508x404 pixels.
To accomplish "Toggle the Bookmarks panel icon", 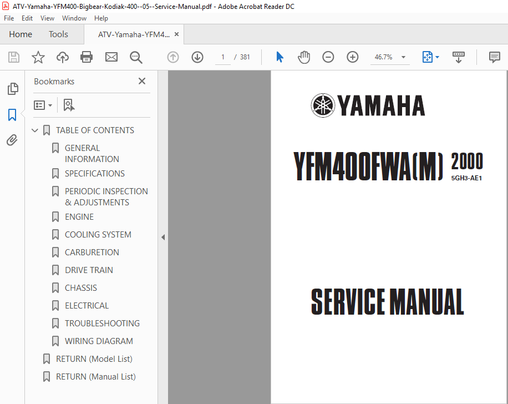I will click(x=12, y=115).
